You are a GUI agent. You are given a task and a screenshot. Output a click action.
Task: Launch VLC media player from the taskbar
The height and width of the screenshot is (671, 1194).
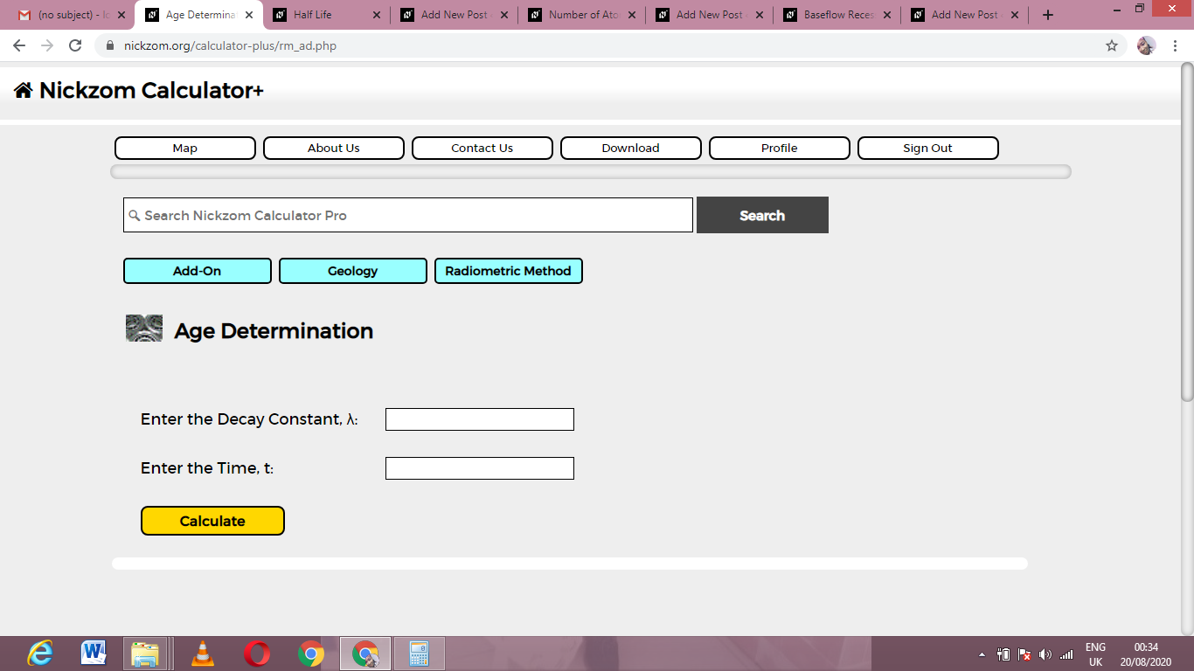203,654
